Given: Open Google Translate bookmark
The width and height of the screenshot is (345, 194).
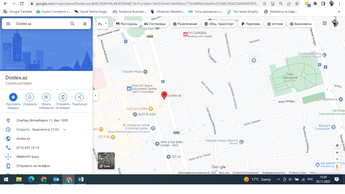Looking at the screenshot, I should click(18, 12).
